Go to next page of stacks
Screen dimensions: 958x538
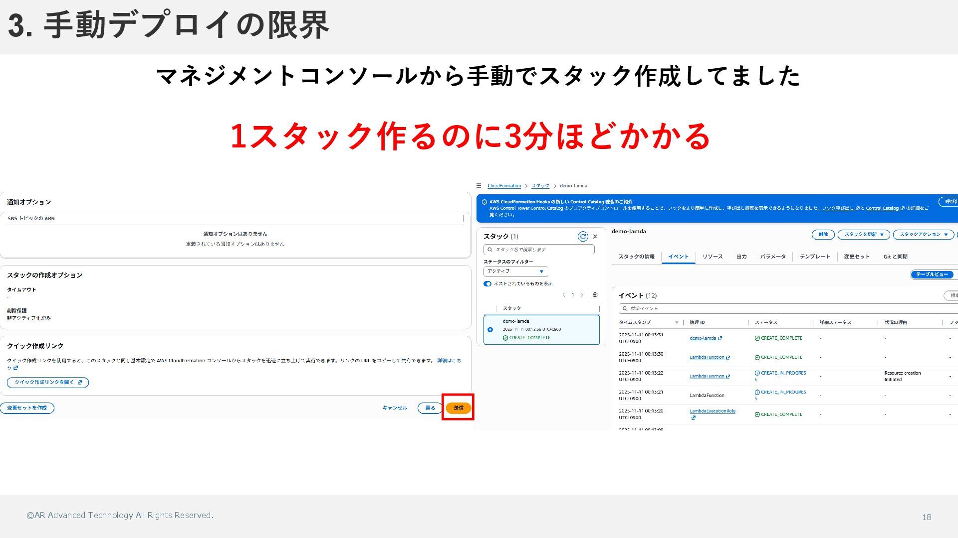582,295
